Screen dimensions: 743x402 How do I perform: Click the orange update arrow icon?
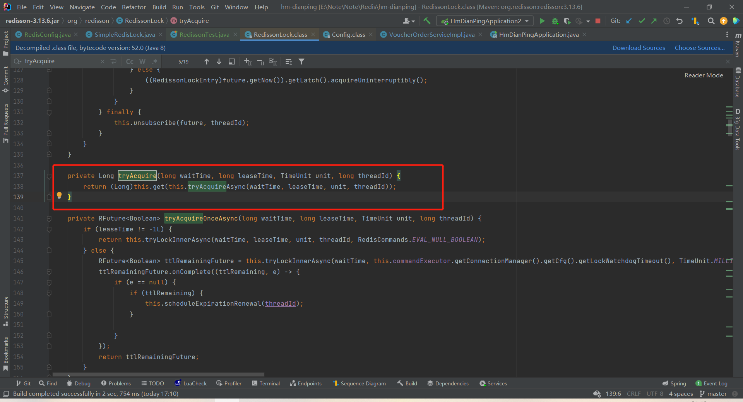[723, 21]
